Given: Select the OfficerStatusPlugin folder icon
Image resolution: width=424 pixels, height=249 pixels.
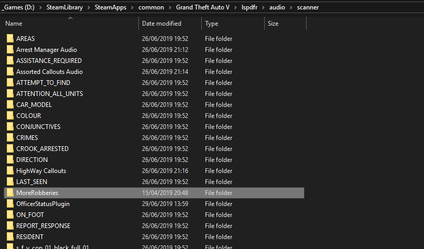Looking at the screenshot, I should pos(10,203).
